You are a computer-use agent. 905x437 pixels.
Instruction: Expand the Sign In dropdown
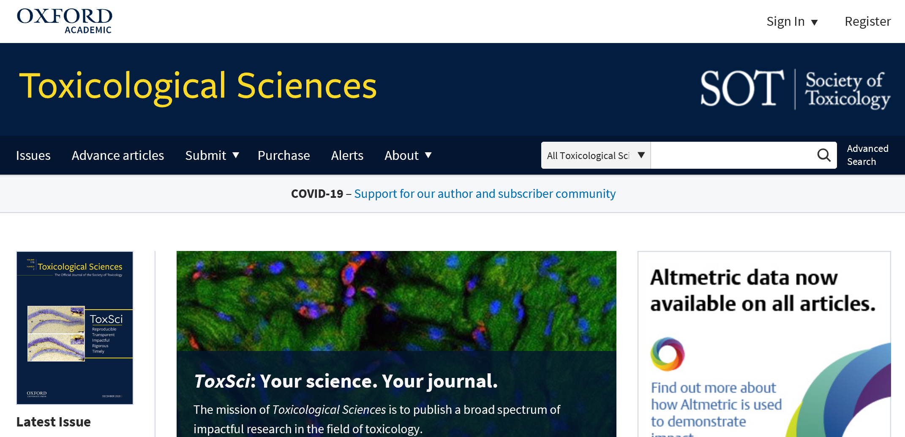click(792, 22)
